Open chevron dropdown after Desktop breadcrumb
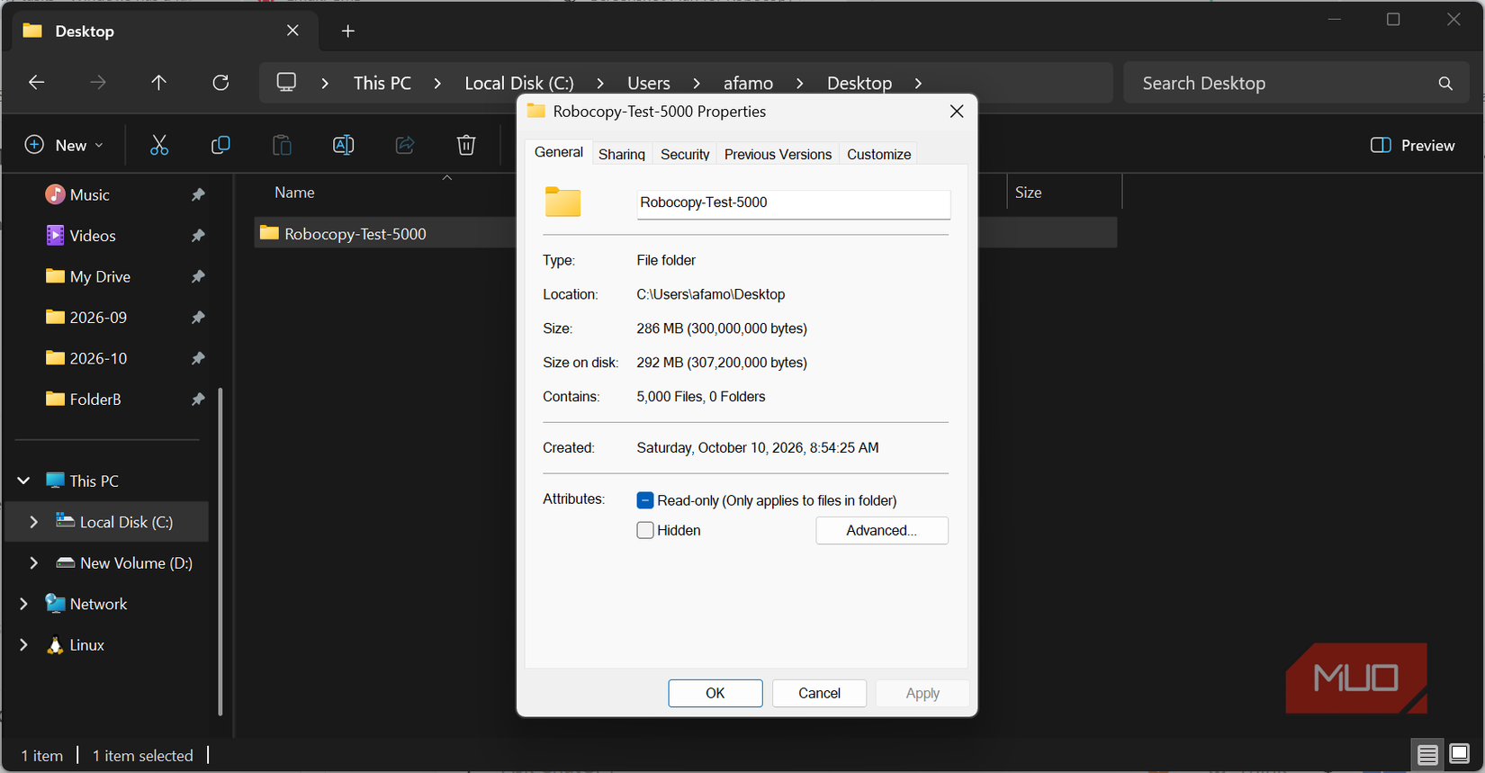The height and width of the screenshot is (773, 1485). coord(918,84)
